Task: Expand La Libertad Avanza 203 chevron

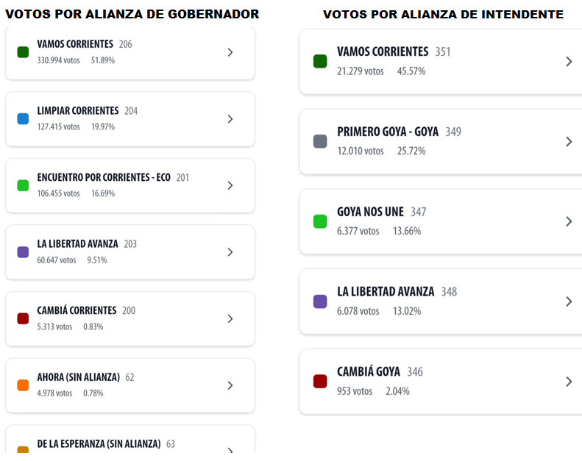Action: pyautogui.click(x=230, y=252)
